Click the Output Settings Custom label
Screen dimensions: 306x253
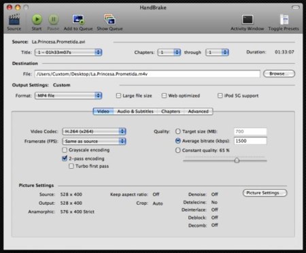[x=62, y=85]
